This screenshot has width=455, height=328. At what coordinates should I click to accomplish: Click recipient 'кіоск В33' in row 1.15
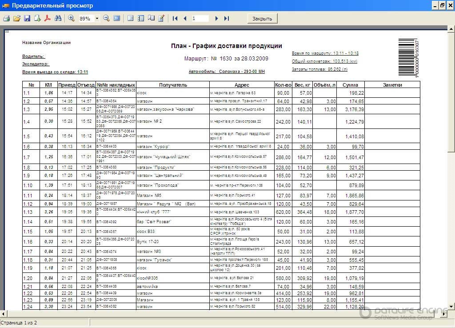click(146, 232)
